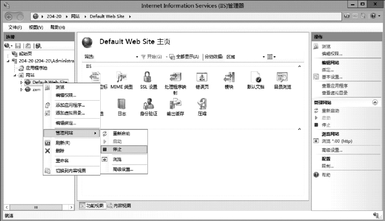Screen dimensions: 385x221
Task: Choose 重新启动 in the 管理网站 submenu
Action: click(x=124, y=134)
